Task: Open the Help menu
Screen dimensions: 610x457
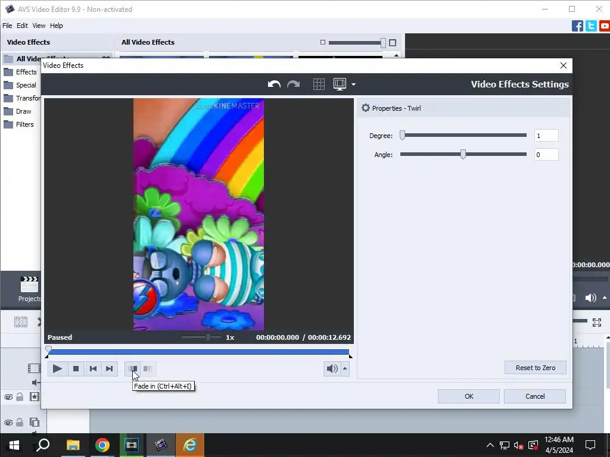Action: pos(57,26)
